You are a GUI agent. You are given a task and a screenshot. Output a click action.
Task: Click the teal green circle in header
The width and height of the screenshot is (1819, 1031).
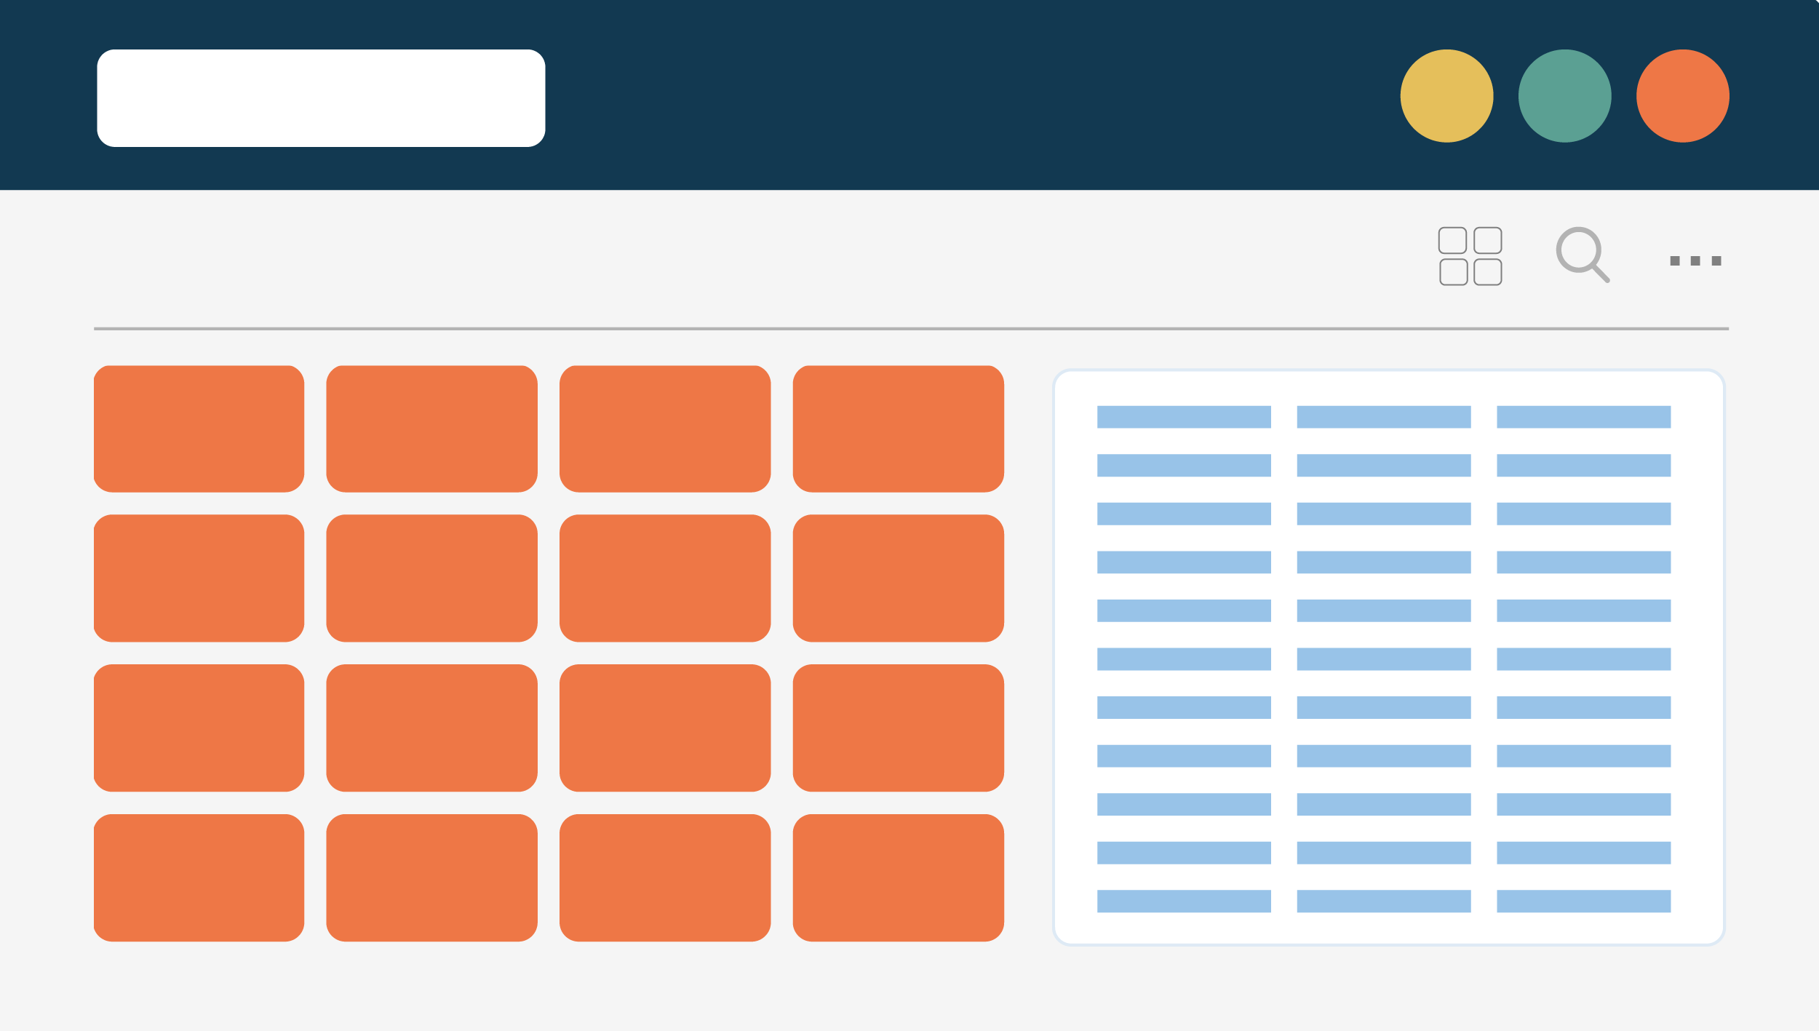pos(1564,96)
